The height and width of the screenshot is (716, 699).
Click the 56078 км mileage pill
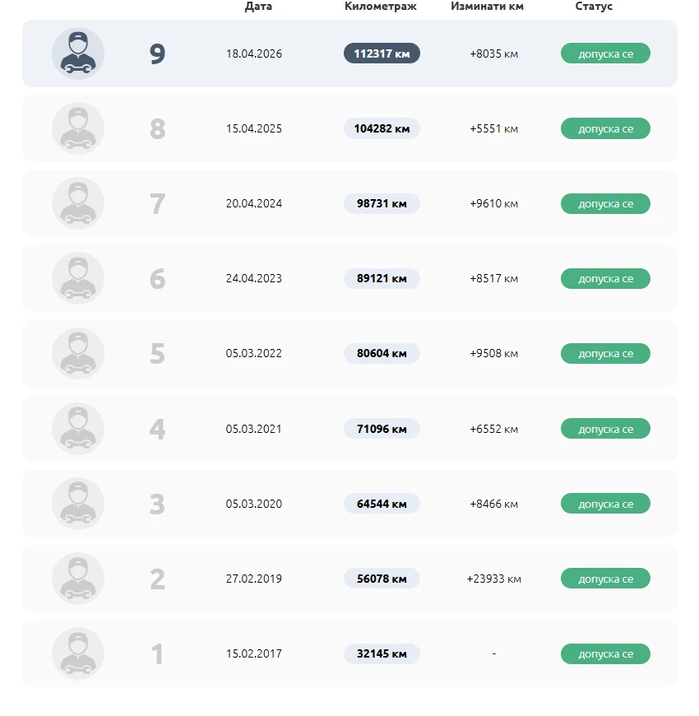click(x=382, y=579)
